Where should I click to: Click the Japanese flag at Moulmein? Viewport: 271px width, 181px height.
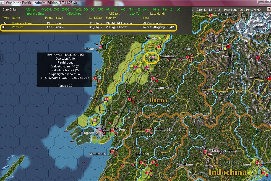click(x=112, y=151)
